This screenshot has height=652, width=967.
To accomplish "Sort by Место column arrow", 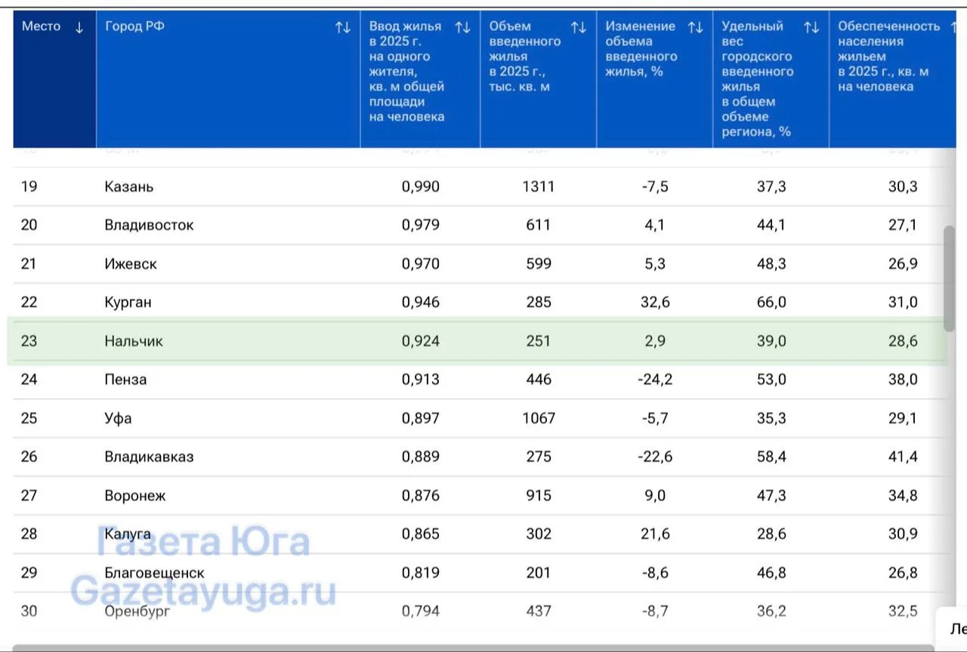I will coord(79,28).
